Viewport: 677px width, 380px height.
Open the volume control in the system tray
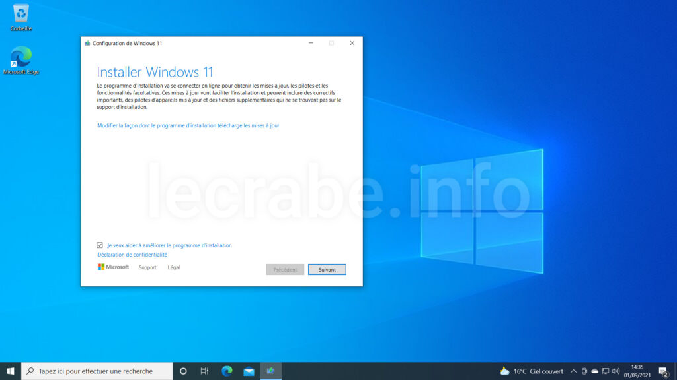click(616, 371)
